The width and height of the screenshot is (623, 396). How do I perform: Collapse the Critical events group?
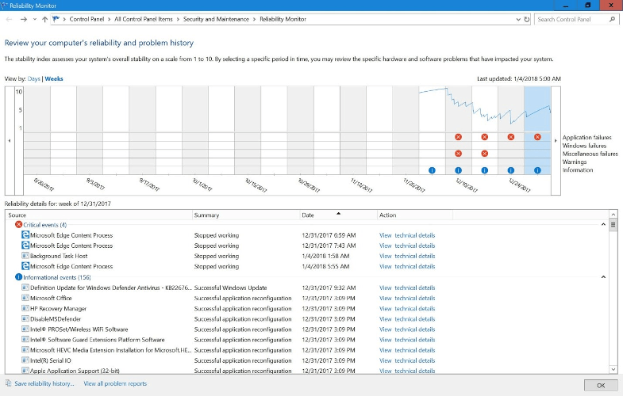click(x=603, y=225)
